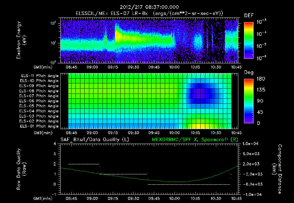The height and width of the screenshot is (203, 294).
Task: Click the 10^1 energy axis tick label
Action: [x=53, y=43]
